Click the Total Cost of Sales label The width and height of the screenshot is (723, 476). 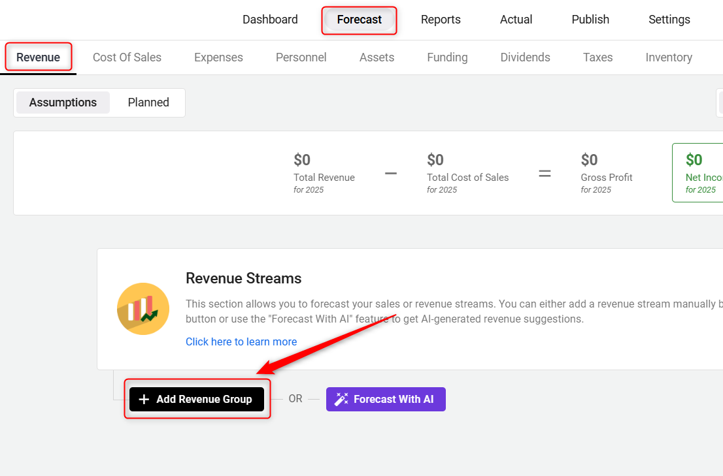tap(467, 177)
